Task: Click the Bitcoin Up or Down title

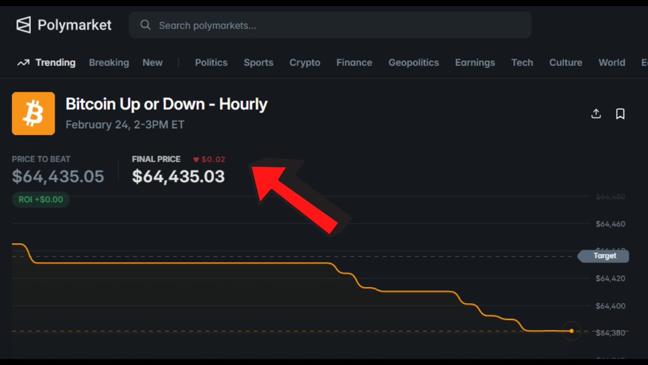Action: [166, 104]
